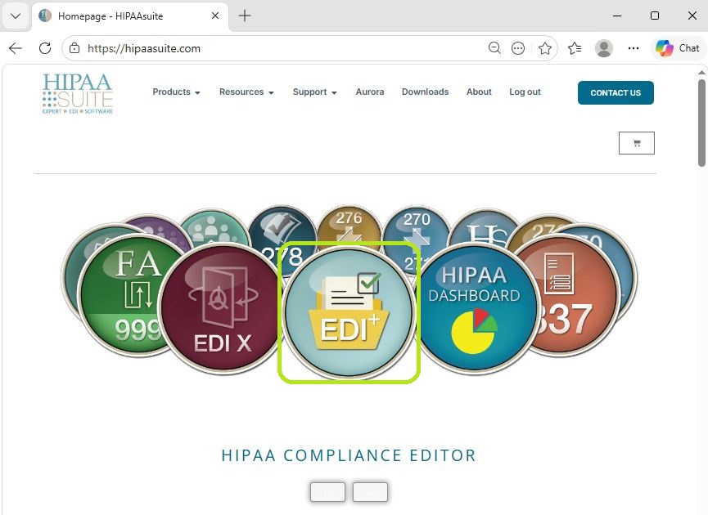The image size is (708, 515).
Task: Open browser settings and more menu
Action: click(634, 48)
